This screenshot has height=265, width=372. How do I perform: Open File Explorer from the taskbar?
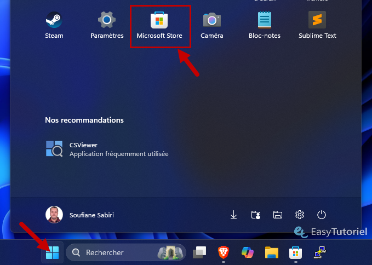tap(272, 252)
